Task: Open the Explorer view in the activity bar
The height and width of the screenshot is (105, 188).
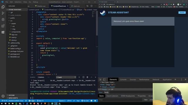Action: click(3, 7)
